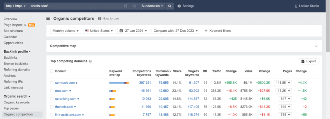The image size is (330, 119).
Task: Go to Overview in sidebar
Action: 11,19
